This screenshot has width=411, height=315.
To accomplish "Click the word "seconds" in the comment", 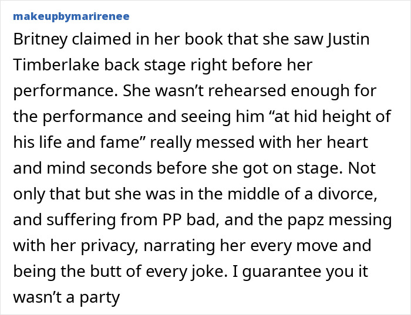I will coord(121,168).
